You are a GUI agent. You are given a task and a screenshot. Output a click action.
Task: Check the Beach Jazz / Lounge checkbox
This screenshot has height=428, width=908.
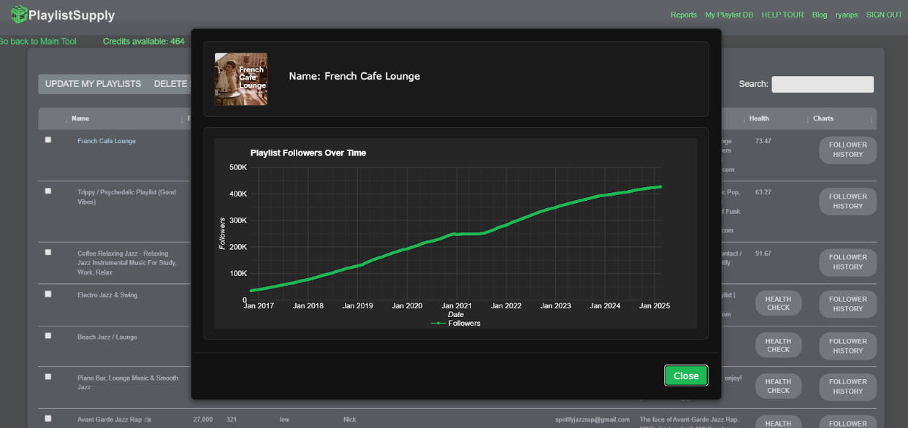pyautogui.click(x=47, y=335)
